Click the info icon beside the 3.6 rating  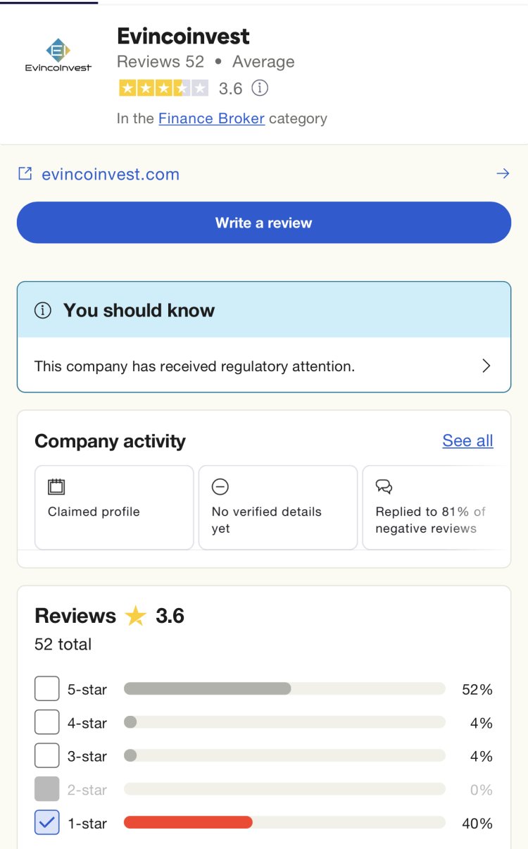click(x=260, y=89)
